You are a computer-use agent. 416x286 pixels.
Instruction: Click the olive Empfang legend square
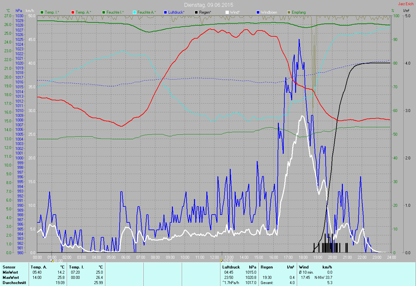point(289,12)
